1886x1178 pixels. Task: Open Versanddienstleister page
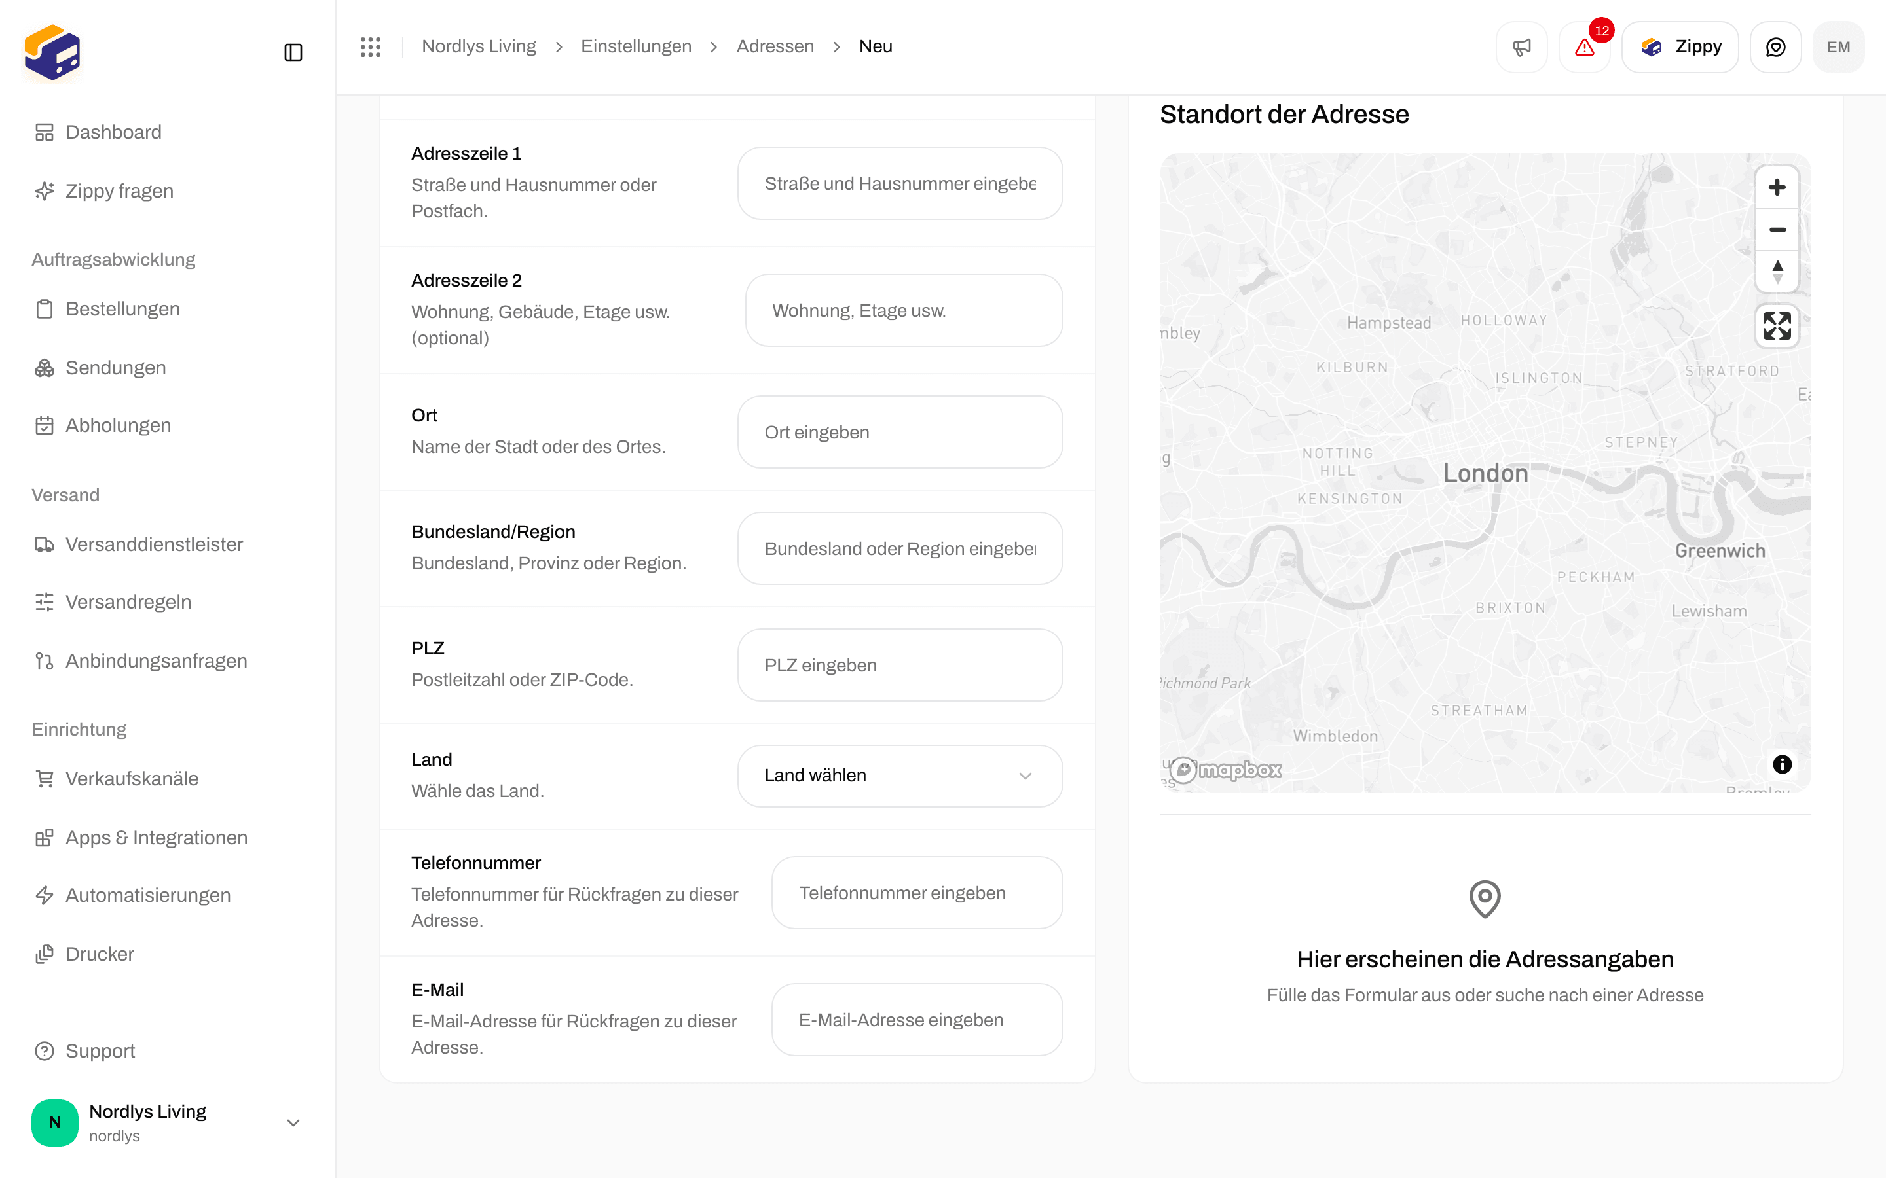click(x=168, y=544)
